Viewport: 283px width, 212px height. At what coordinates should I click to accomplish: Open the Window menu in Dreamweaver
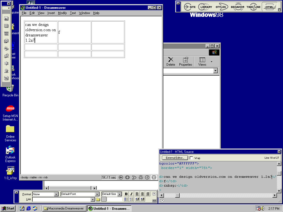point(85,13)
